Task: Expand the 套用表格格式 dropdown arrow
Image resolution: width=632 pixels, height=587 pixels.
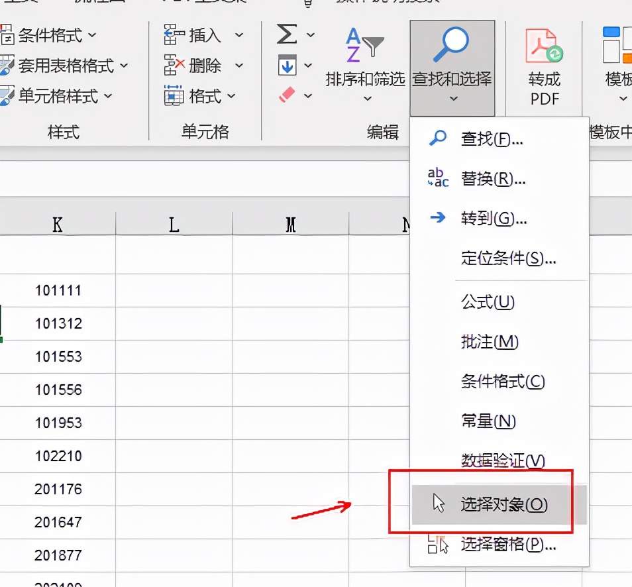Action: click(x=124, y=66)
